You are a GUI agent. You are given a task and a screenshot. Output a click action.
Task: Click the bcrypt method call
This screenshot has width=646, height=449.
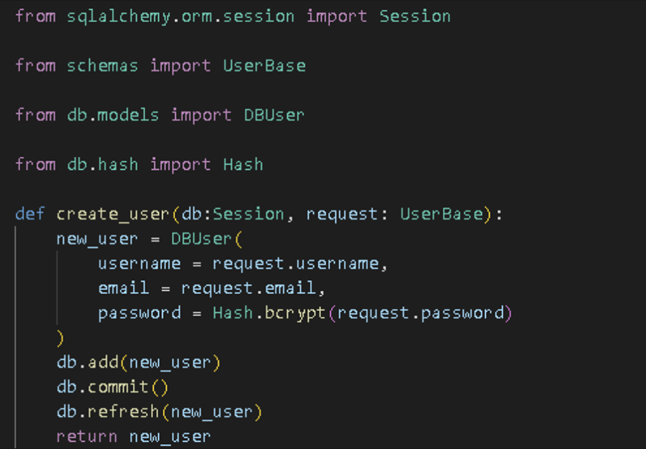click(295, 313)
